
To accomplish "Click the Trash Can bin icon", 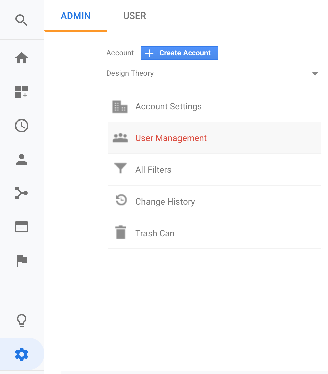I will [121, 232].
